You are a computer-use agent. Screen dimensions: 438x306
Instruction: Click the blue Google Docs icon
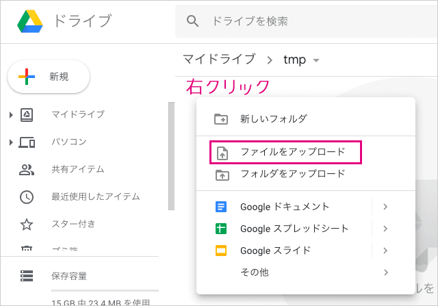[221, 207]
